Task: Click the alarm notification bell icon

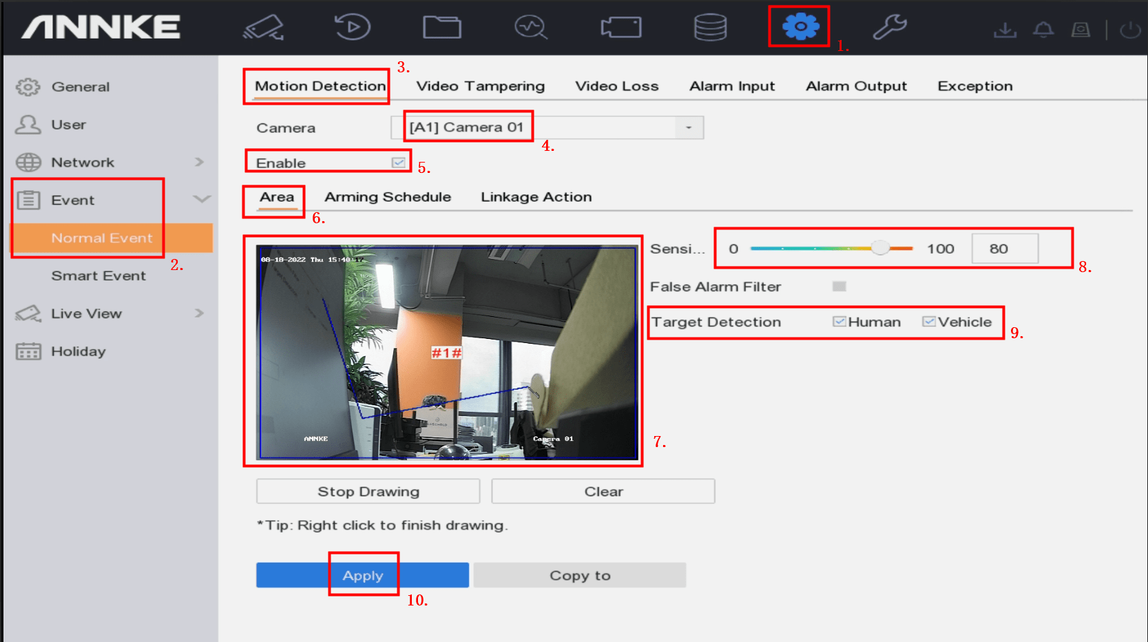Action: tap(1043, 29)
